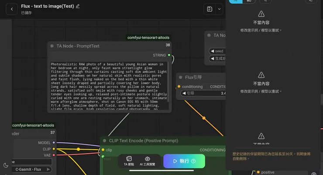323x175 pixels.
Task: Click the CLIP output connector on loader
Action: (x=54, y=149)
